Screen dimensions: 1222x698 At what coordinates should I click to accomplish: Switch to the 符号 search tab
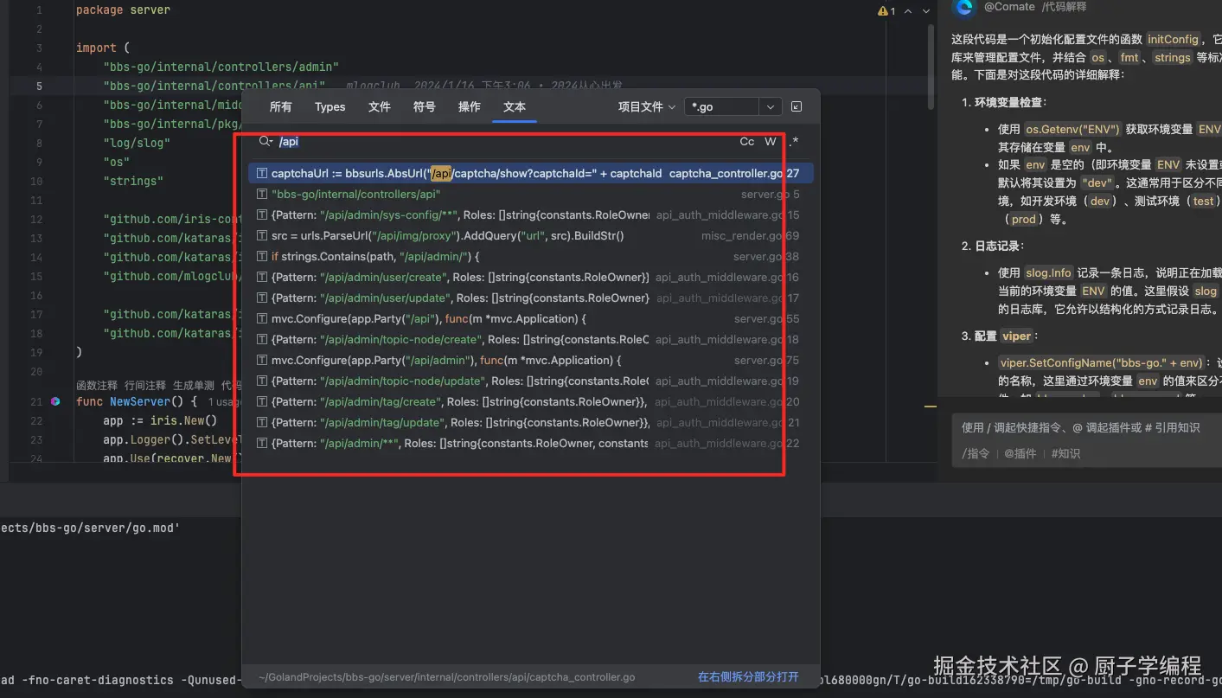click(425, 106)
